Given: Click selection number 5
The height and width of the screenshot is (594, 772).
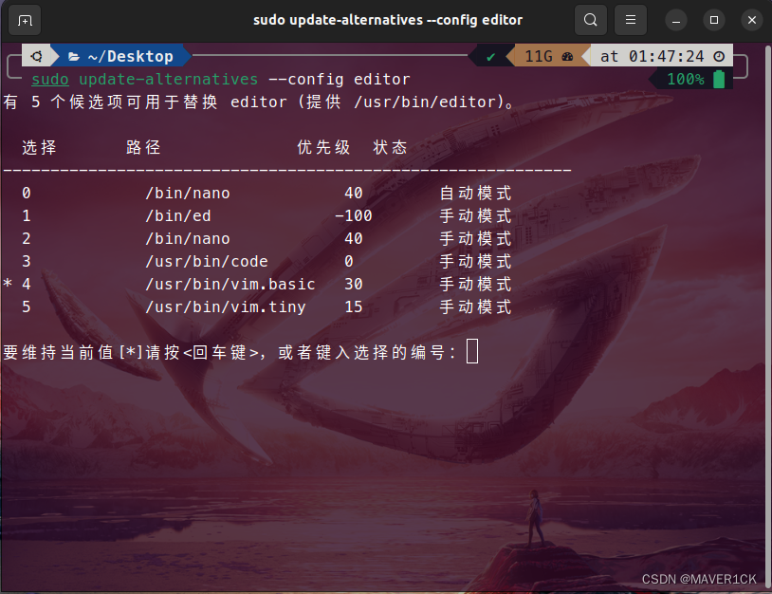Looking at the screenshot, I should coord(27,306).
